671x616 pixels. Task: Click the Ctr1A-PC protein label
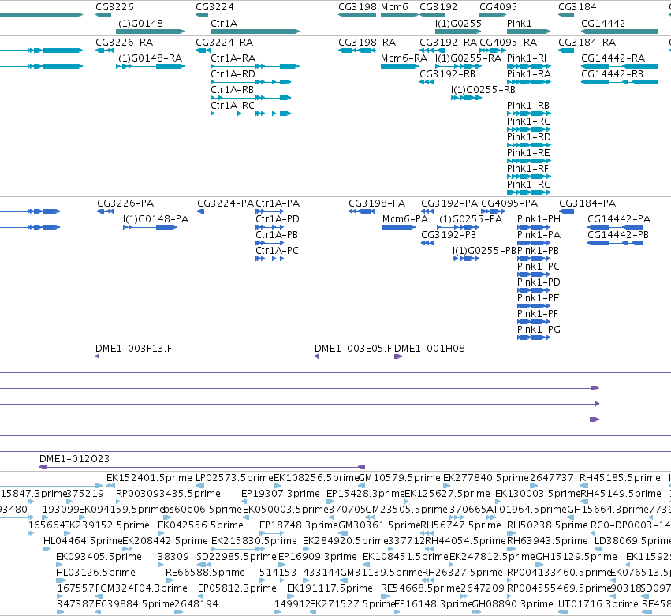[277, 251]
